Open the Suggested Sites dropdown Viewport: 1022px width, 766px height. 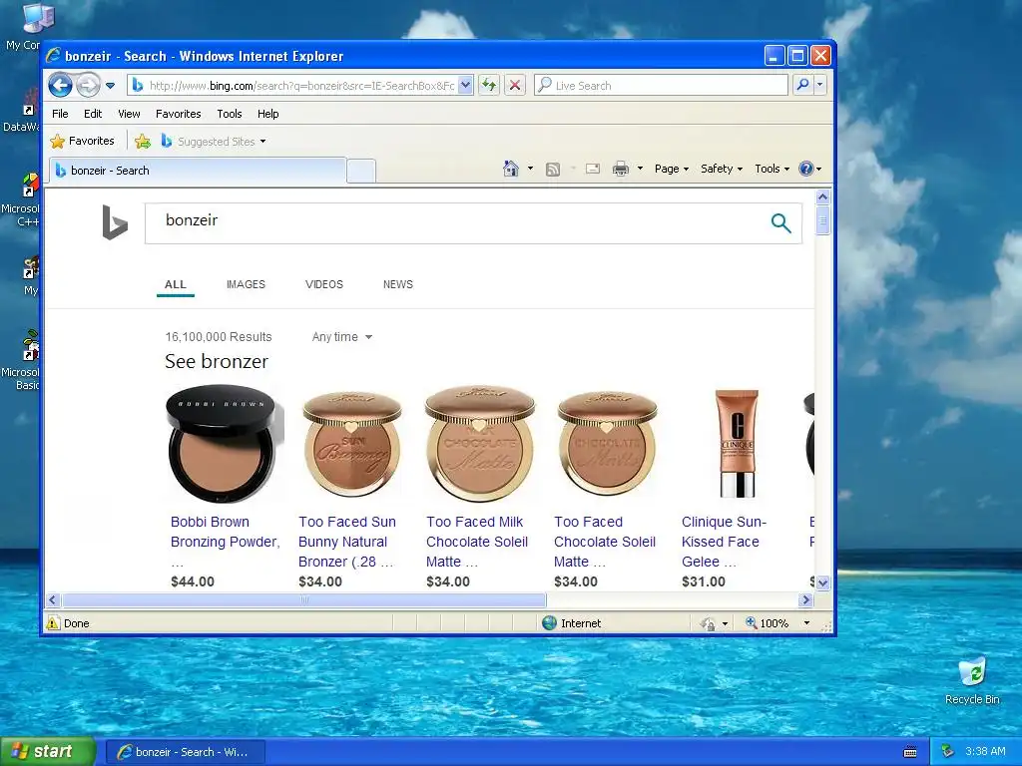[x=214, y=142]
